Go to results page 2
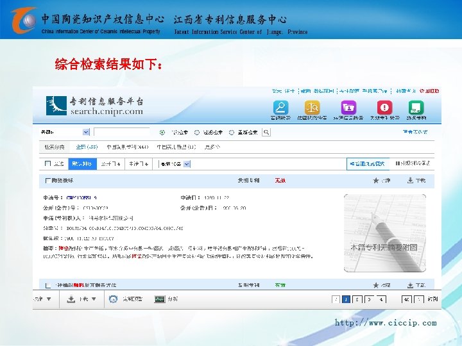Screen dimensions: 462x346 pos(357,299)
